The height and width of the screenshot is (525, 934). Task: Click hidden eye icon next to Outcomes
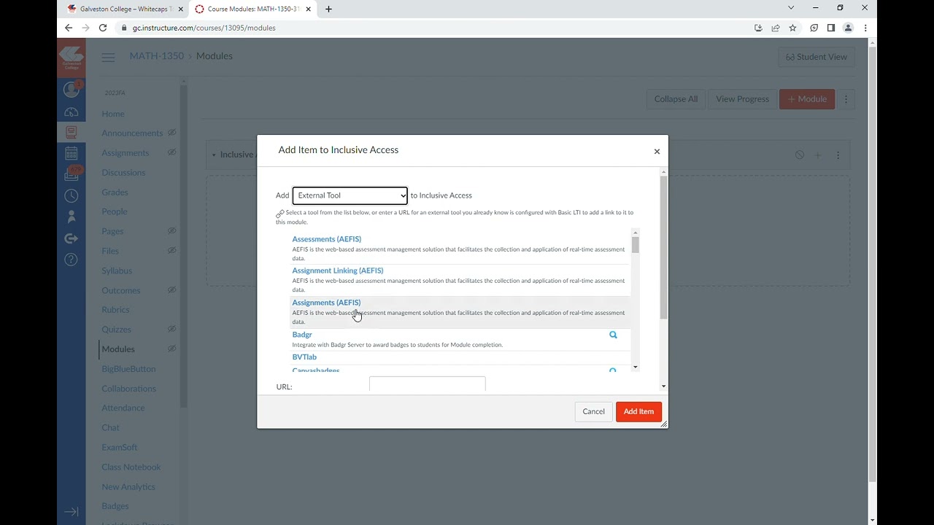click(172, 289)
